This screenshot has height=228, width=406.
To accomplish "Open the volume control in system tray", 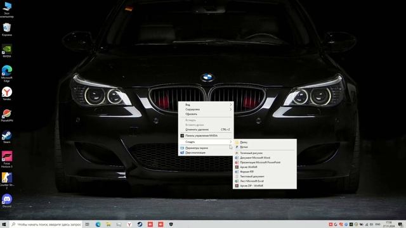I will point(371,224).
